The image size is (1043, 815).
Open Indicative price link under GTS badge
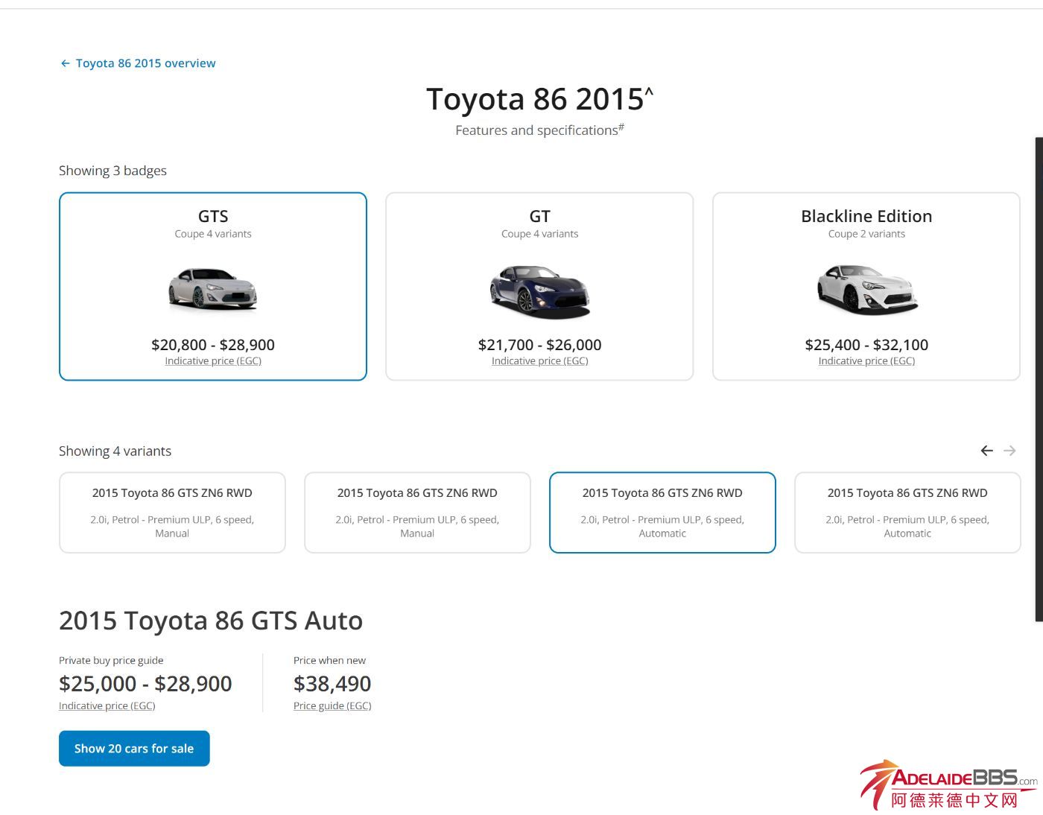pos(213,361)
